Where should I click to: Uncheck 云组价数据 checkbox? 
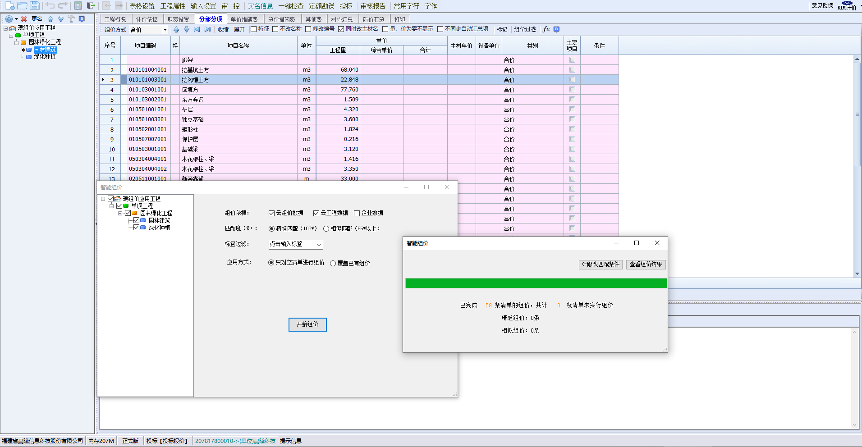tap(271, 213)
